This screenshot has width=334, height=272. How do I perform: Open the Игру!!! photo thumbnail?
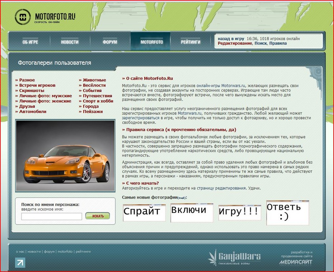point(240,213)
